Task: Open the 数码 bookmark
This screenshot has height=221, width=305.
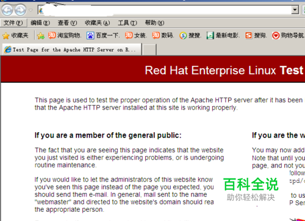Action: [x=163, y=35]
